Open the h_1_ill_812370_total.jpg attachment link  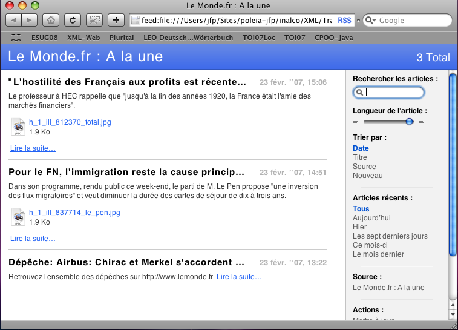click(70, 122)
